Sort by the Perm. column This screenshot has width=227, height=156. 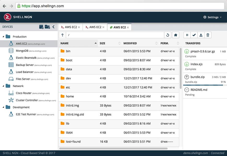169,43
